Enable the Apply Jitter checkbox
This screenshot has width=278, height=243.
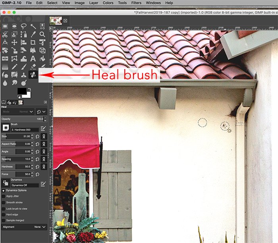tap(4, 196)
